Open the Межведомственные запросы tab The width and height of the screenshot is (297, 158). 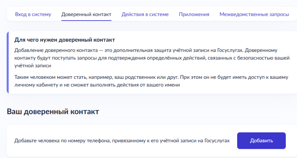(x=255, y=14)
